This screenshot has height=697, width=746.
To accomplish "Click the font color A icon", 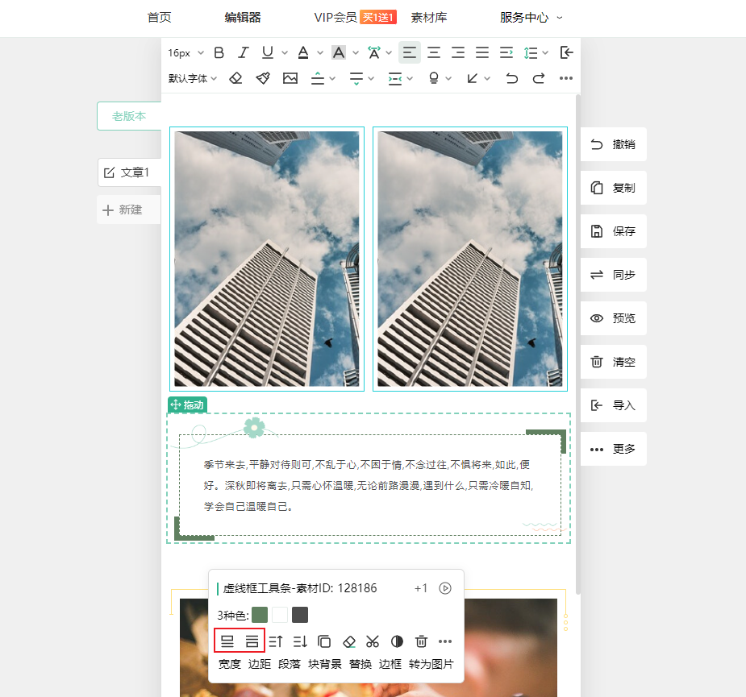I will click(x=303, y=52).
